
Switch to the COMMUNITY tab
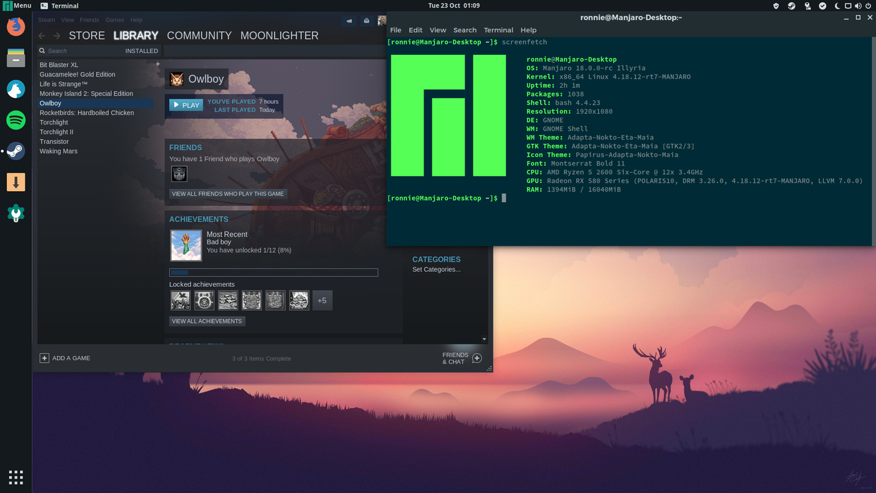(199, 36)
